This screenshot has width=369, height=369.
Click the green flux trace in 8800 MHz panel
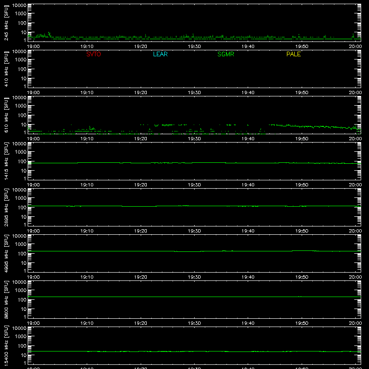click(x=194, y=297)
